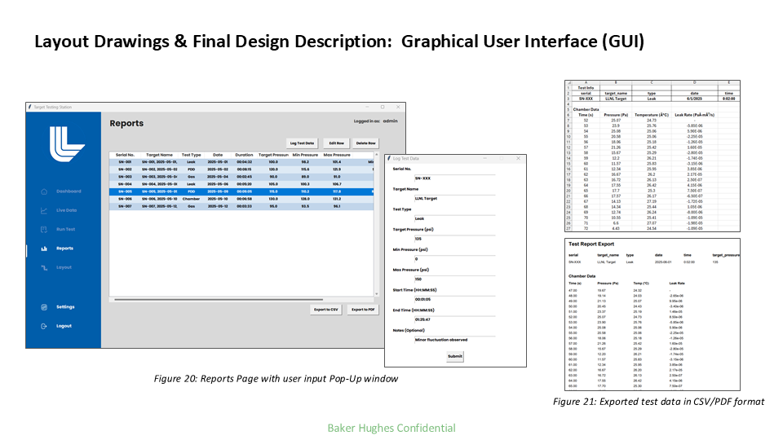
Task: Minimize the Target Testing Station window
Action: [x=367, y=107]
